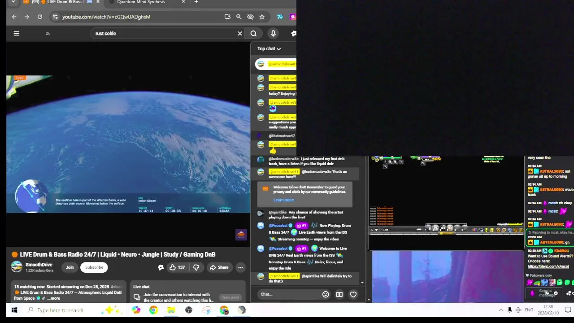574x323 pixels.
Task: Close the Quantum Mind Synthesis tab
Action: tap(183, 2)
